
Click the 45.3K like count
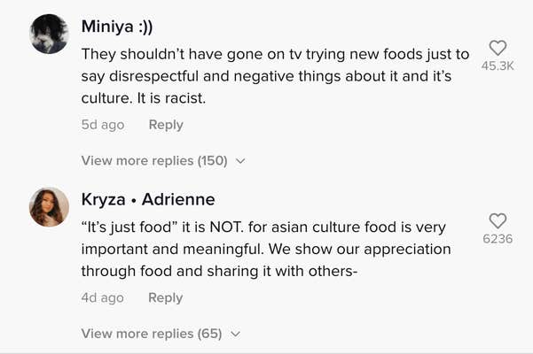498,66
